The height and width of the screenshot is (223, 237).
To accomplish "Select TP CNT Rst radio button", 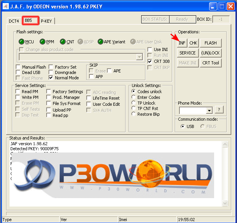I will pos(134,108).
